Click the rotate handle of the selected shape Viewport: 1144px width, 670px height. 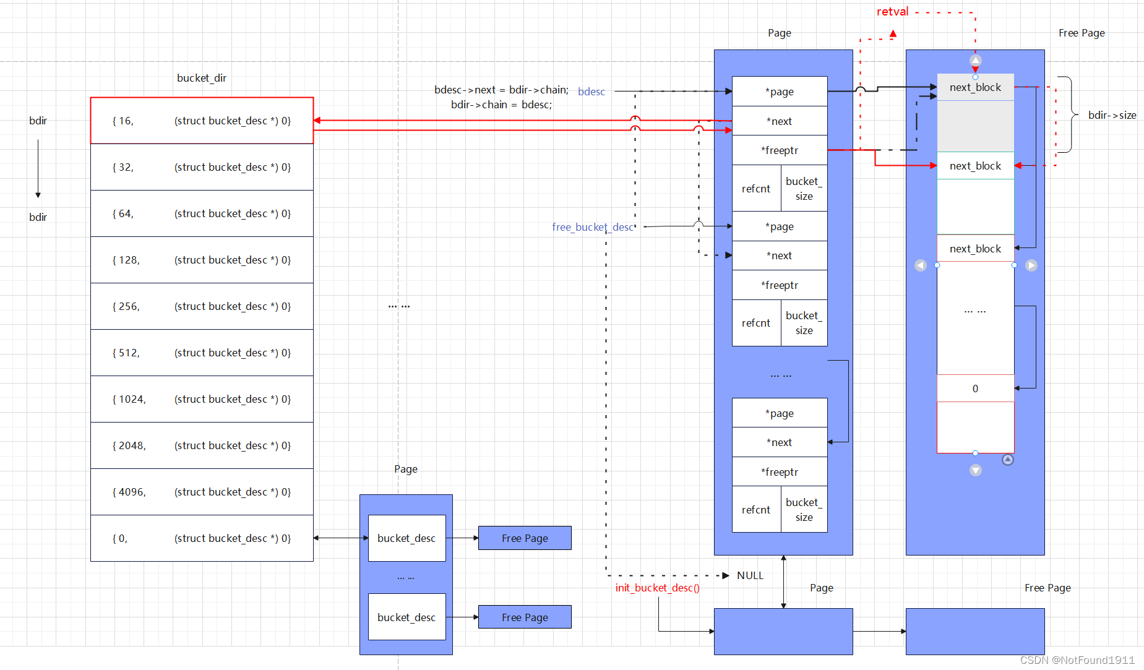point(1008,460)
